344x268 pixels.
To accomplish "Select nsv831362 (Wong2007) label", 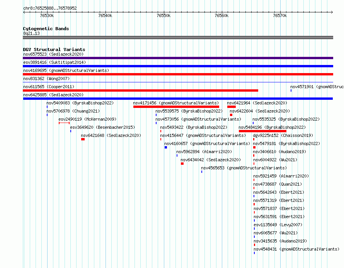I will pyautogui.click(x=46, y=79).
